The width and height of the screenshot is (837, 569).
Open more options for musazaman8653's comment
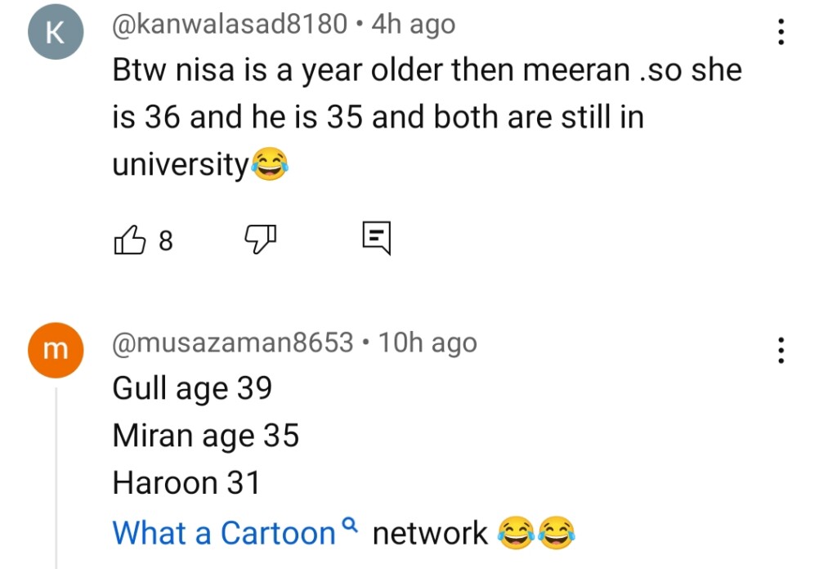point(781,350)
